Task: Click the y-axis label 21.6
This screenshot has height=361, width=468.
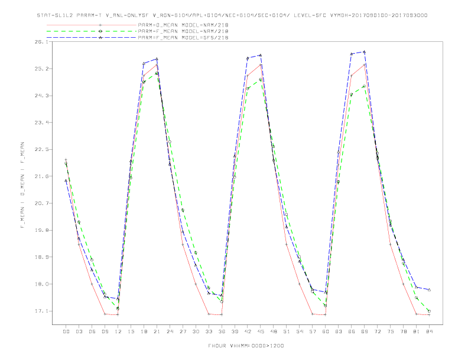Action: pyautogui.click(x=41, y=176)
